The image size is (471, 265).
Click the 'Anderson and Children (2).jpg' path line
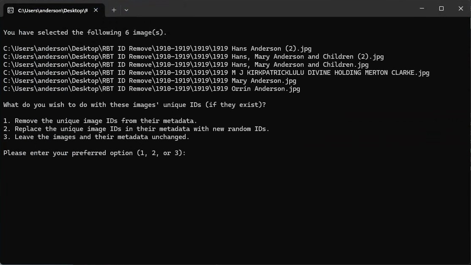tap(193, 57)
